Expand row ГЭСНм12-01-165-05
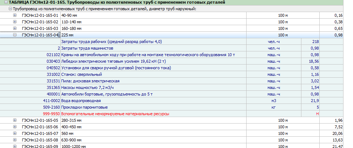 click(x=15, y=120)
